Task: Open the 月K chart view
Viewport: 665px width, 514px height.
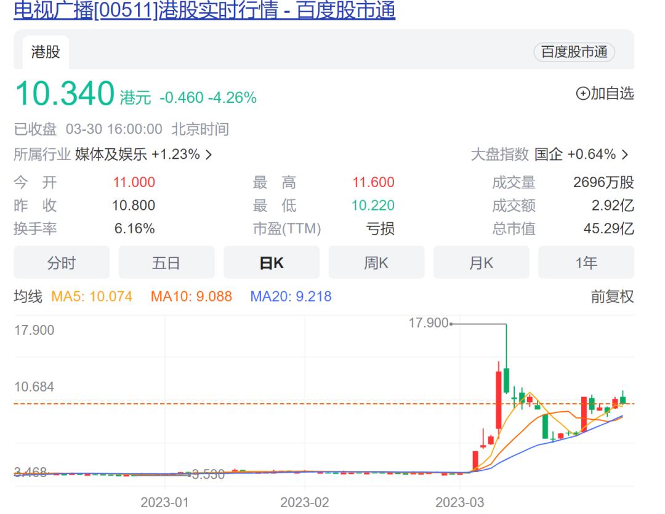Action: pyautogui.click(x=482, y=262)
